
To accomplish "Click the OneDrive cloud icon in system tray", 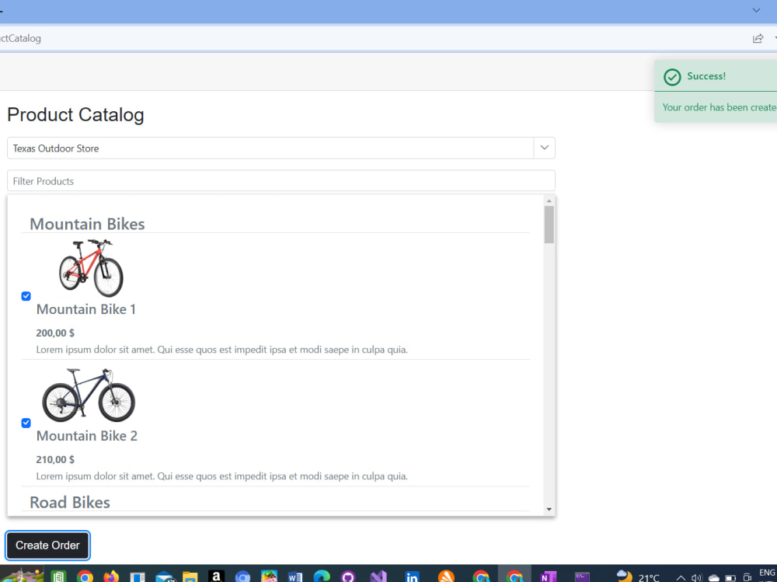I will tap(713, 578).
